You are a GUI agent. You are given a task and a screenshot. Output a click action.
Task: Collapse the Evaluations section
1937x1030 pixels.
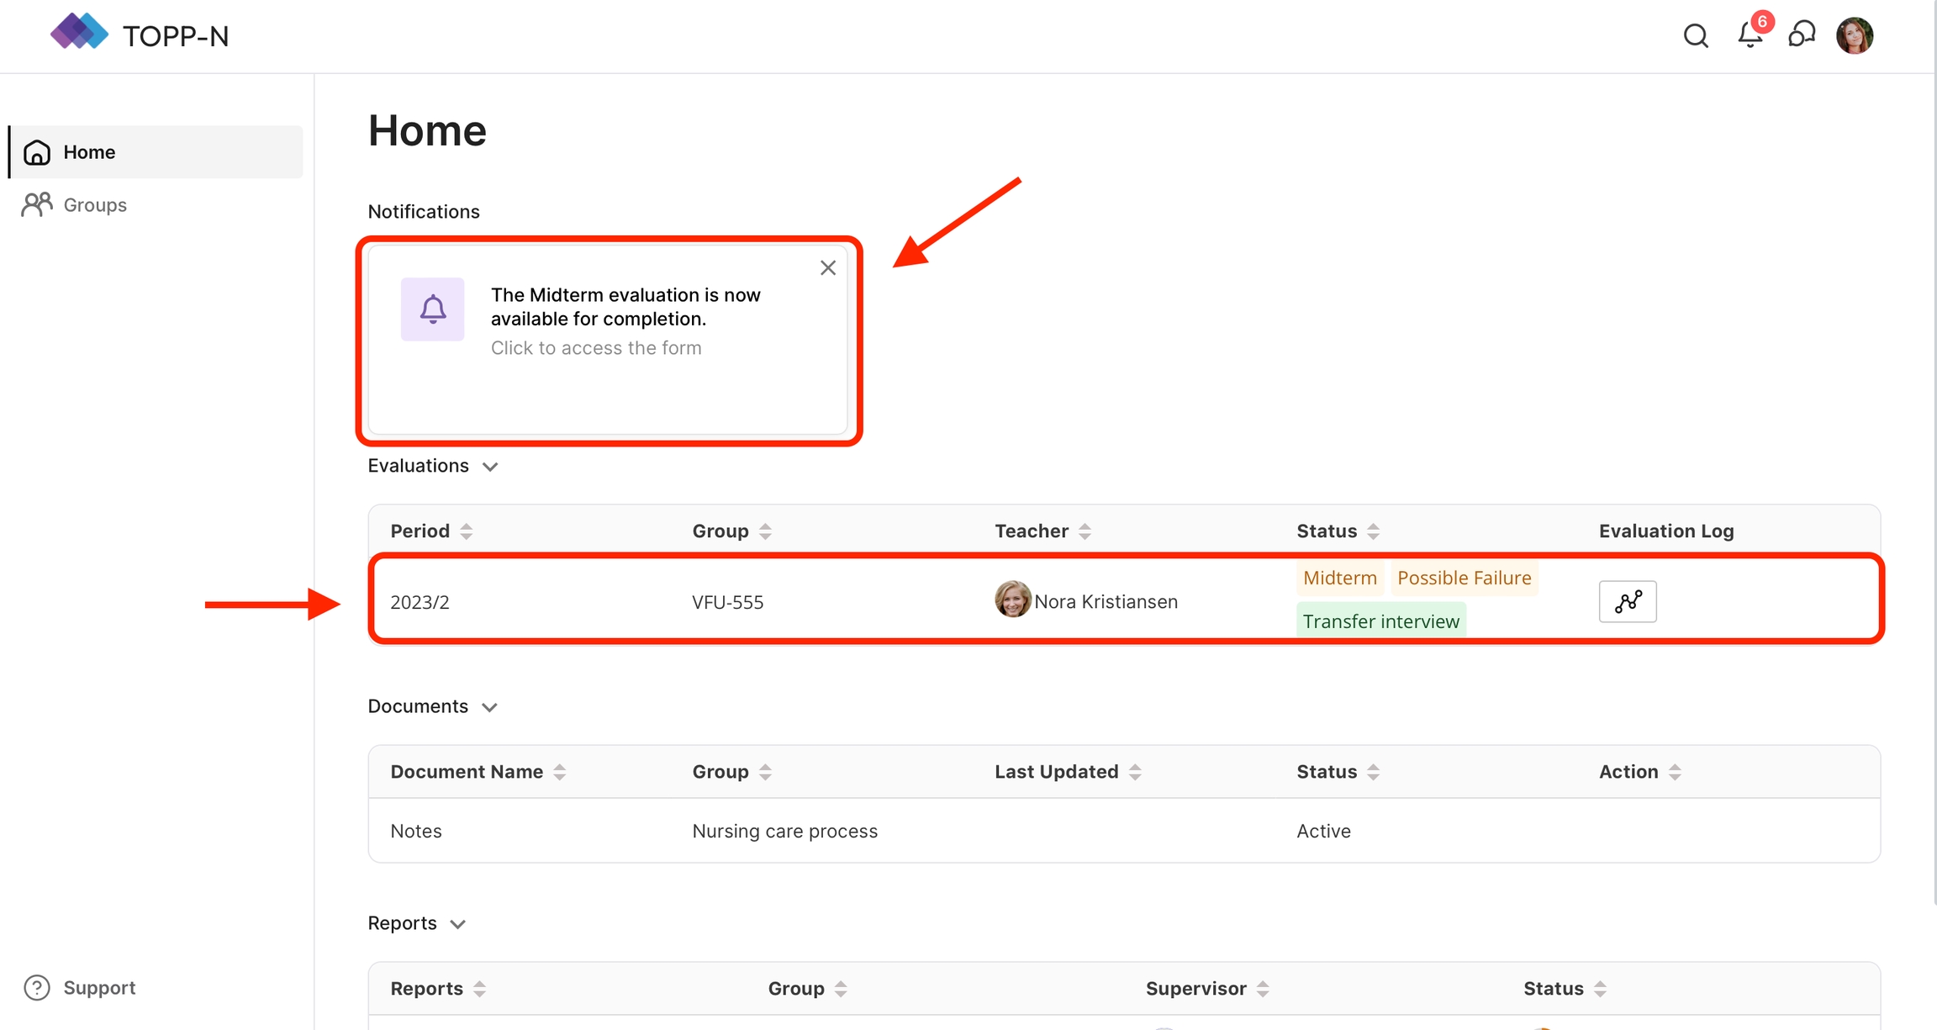click(490, 467)
